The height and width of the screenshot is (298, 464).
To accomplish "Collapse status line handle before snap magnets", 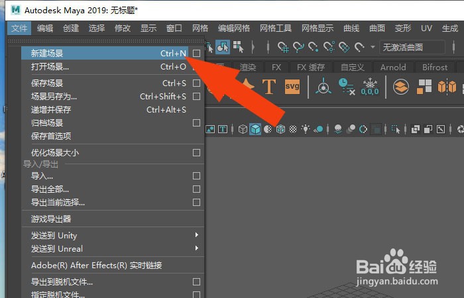I will [x=268, y=47].
